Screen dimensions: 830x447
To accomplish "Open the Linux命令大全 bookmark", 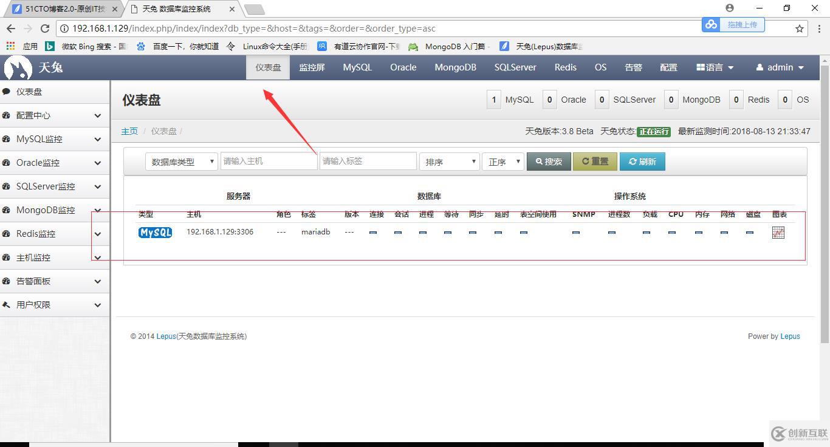I will [267, 46].
